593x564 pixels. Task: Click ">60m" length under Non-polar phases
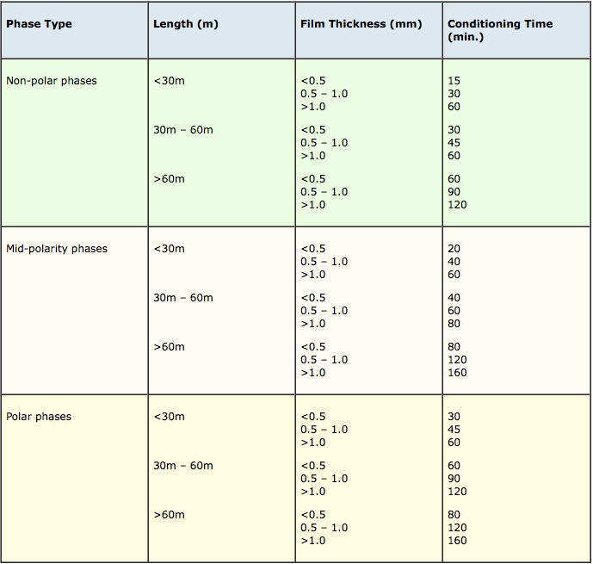pos(169,179)
